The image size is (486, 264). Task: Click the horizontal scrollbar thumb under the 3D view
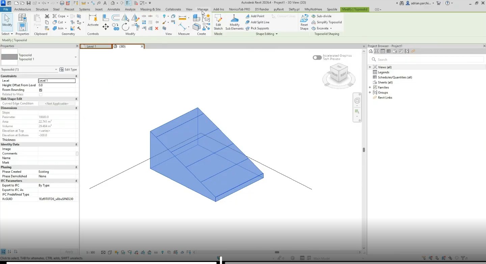pos(277,252)
